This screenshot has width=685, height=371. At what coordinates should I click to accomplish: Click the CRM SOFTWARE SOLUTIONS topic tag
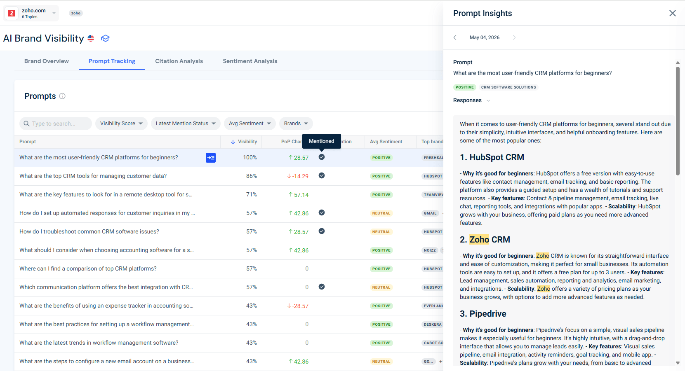[x=508, y=87]
